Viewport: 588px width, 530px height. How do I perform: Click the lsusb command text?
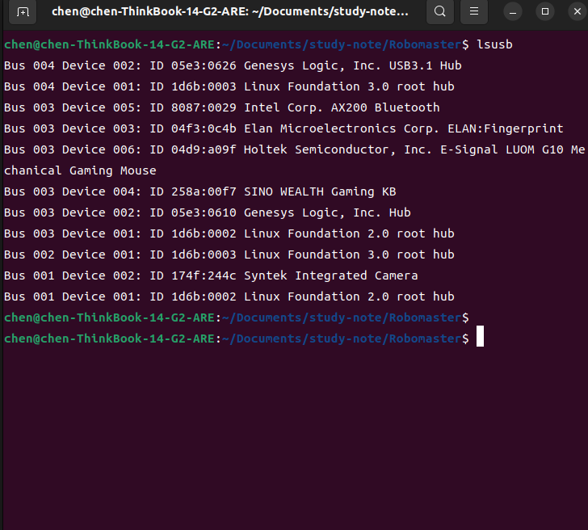click(493, 44)
